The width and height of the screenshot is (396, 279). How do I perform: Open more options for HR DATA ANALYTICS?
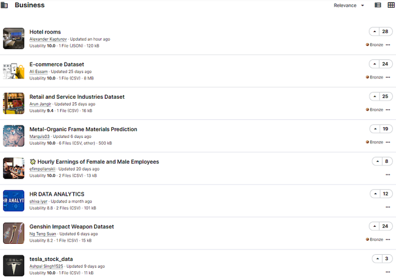388,207
